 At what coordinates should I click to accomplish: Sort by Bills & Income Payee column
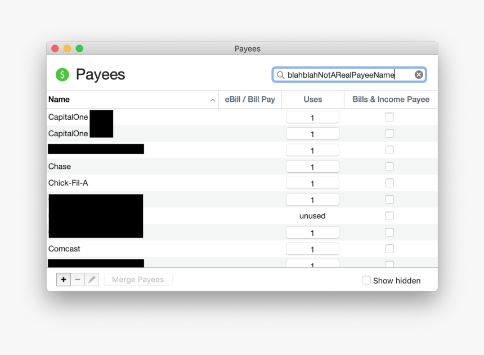[x=391, y=100]
